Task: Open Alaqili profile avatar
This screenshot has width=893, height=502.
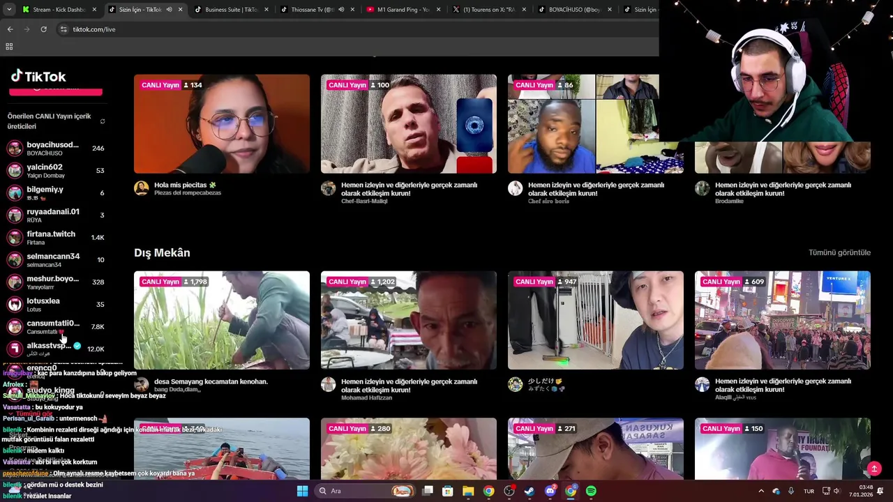Action: point(703,385)
